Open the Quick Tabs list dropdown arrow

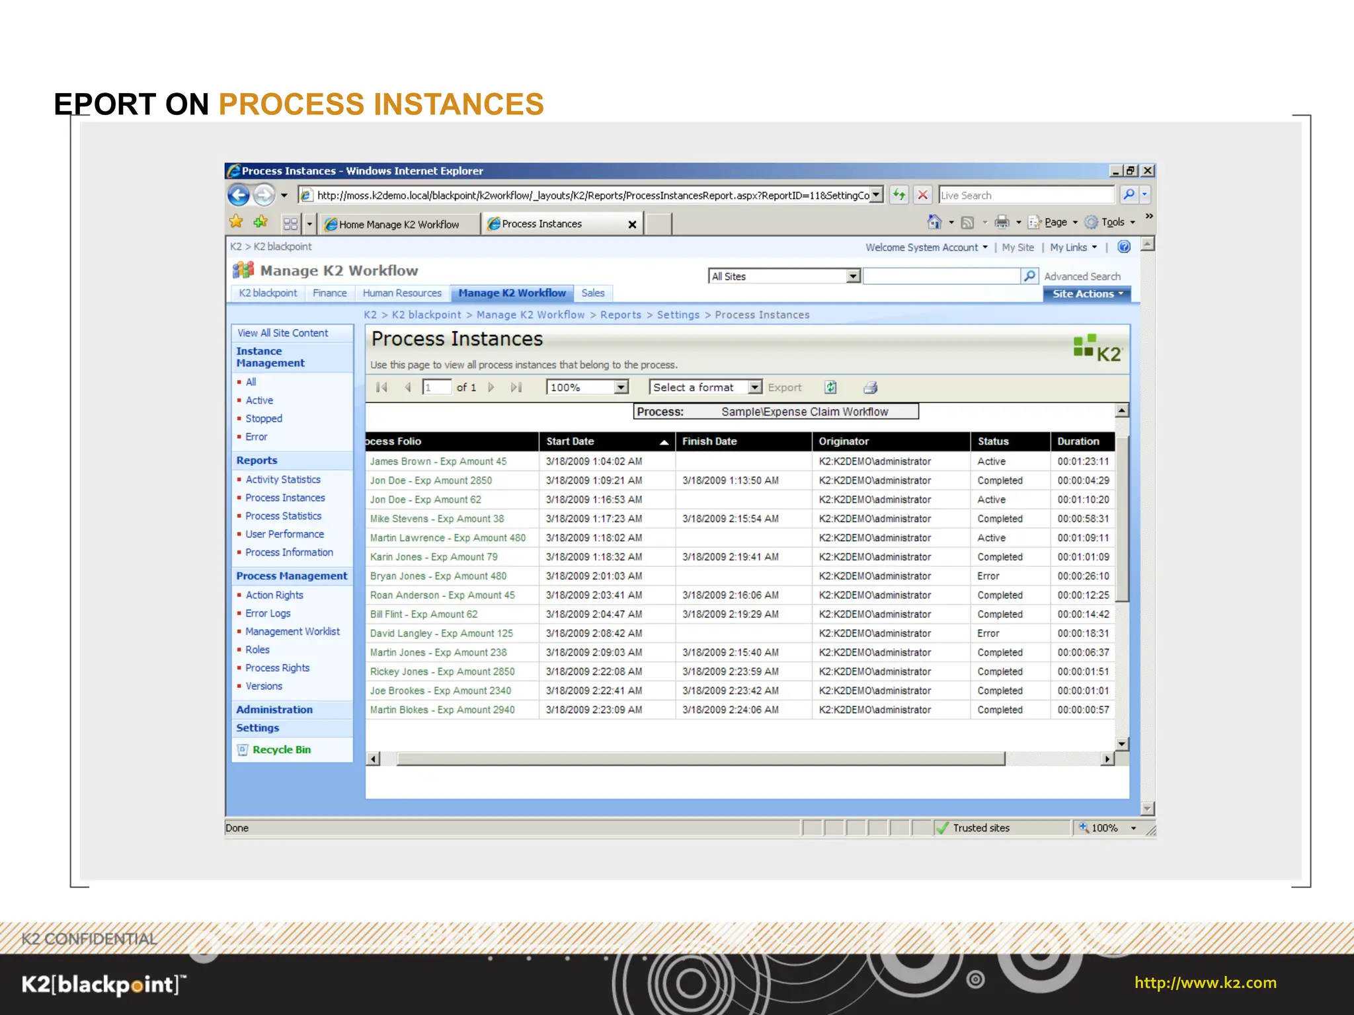309,224
